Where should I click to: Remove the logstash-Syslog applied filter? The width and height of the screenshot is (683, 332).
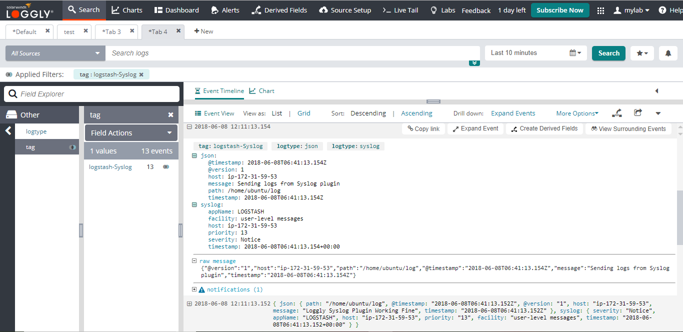(141, 74)
